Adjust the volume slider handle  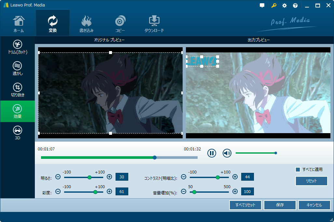276,153
